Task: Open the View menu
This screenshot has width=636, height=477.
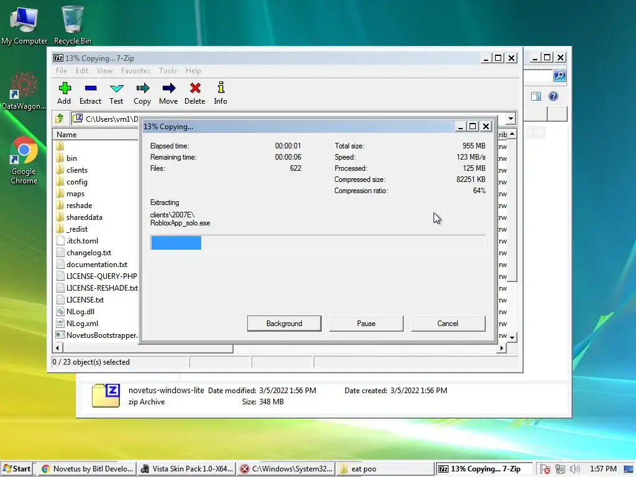Action: [x=104, y=71]
